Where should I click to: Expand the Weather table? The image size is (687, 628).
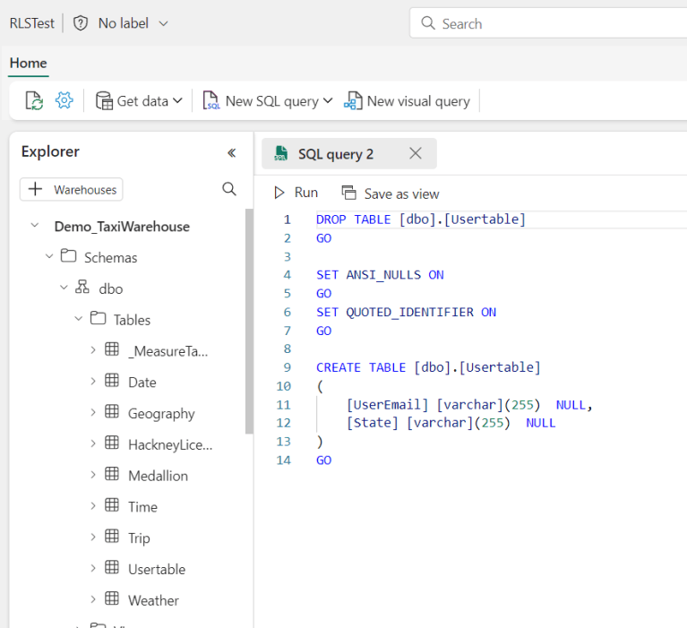tap(93, 599)
